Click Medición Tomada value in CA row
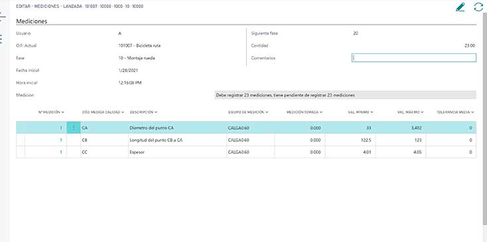This screenshot has height=242, width=487. tap(300, 127)
